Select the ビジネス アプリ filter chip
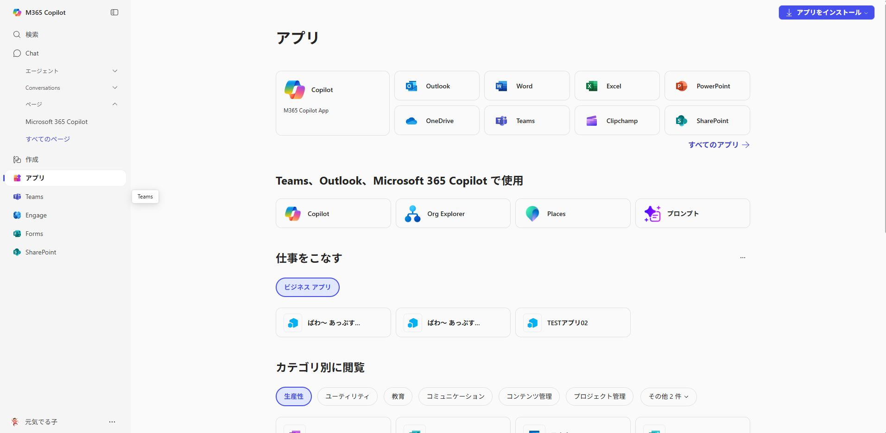The height and width of the screenshot is (433, 886). 308,287
